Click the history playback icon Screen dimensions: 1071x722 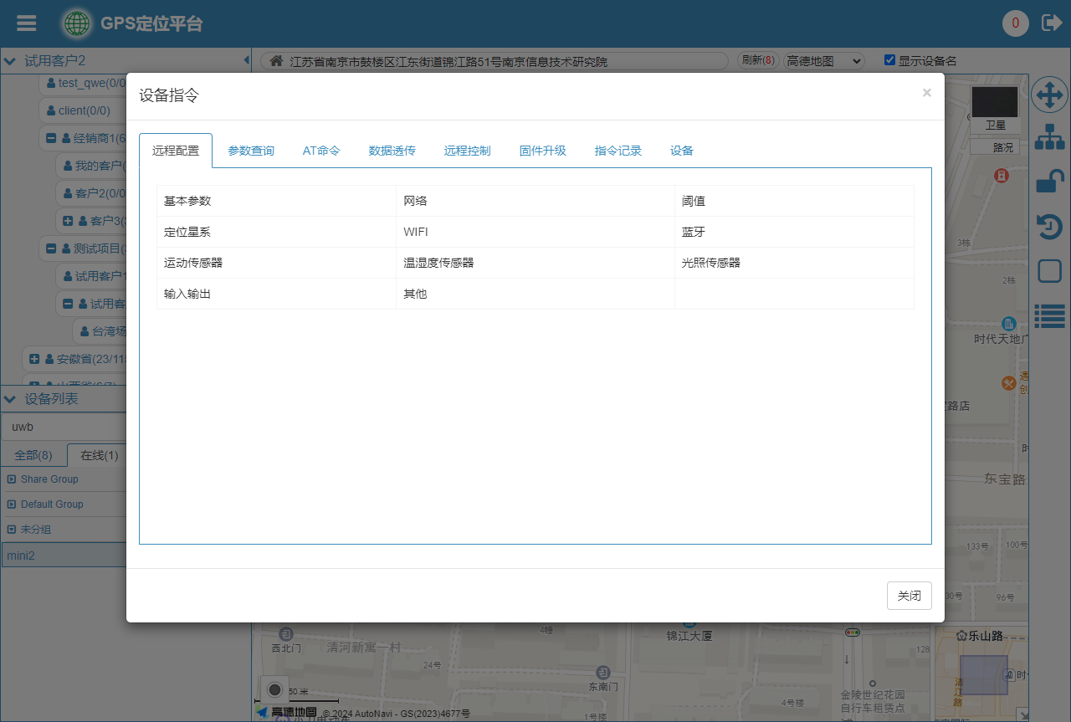click(x=1049, y=227)
